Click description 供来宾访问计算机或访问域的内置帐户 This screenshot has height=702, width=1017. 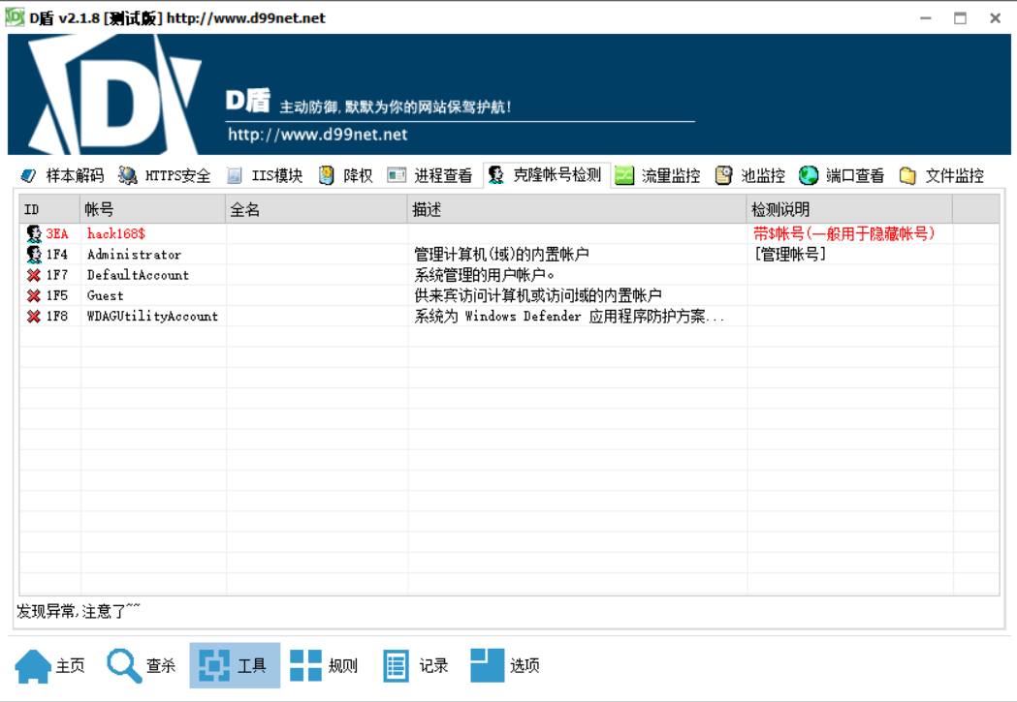[x=538, y=296]
